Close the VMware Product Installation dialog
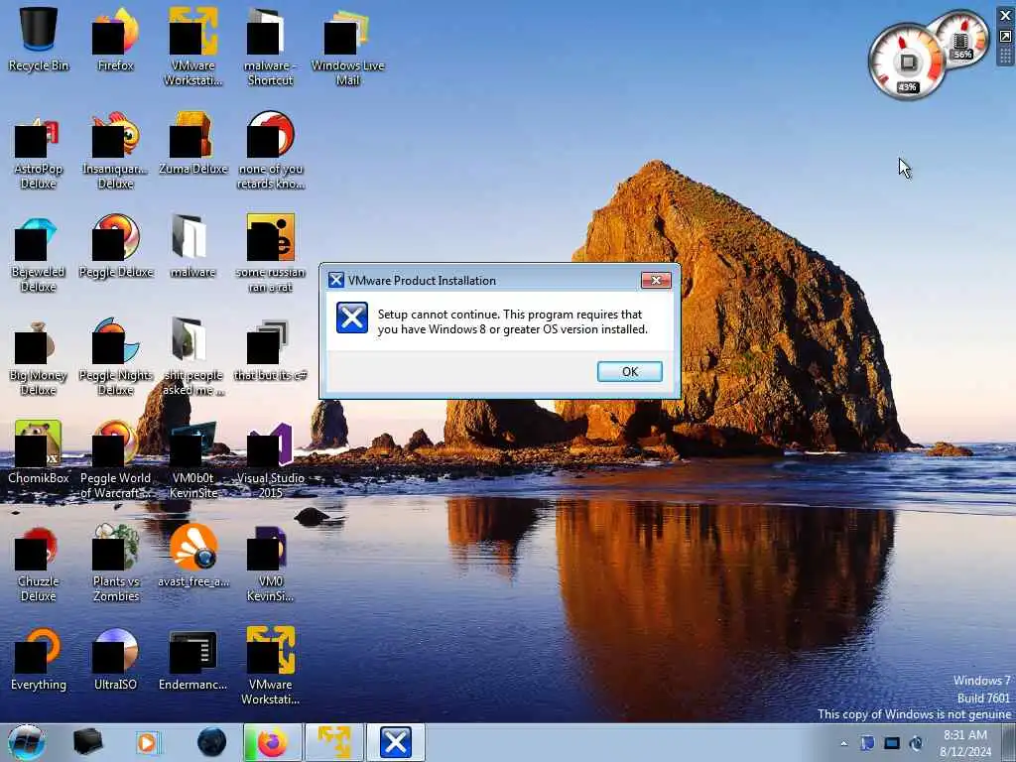 click(656, 280)
